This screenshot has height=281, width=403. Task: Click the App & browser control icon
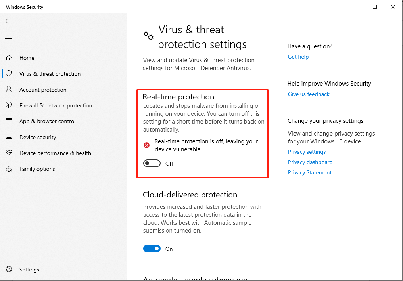(x=9, y=121)
